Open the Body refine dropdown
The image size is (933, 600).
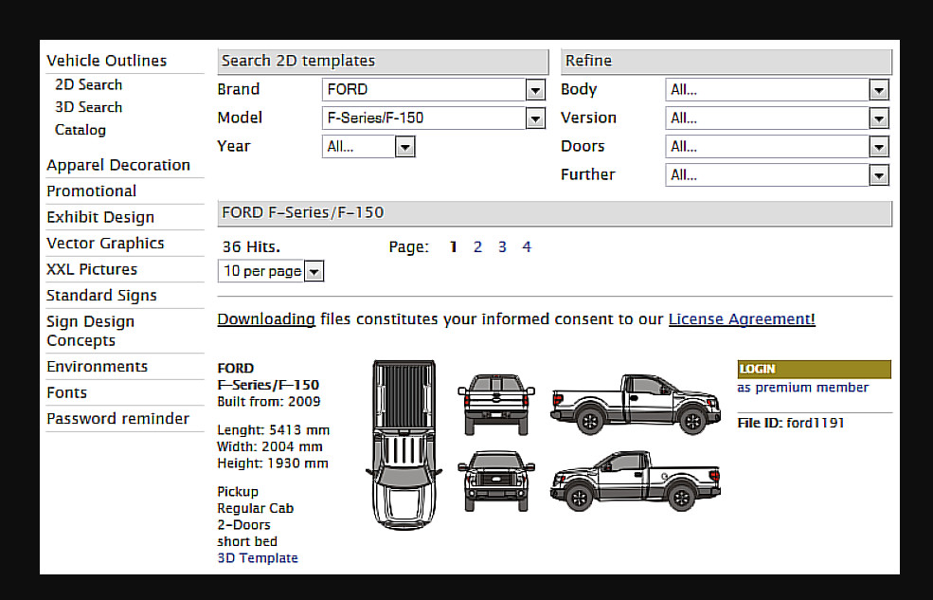(x=777, y=90)
